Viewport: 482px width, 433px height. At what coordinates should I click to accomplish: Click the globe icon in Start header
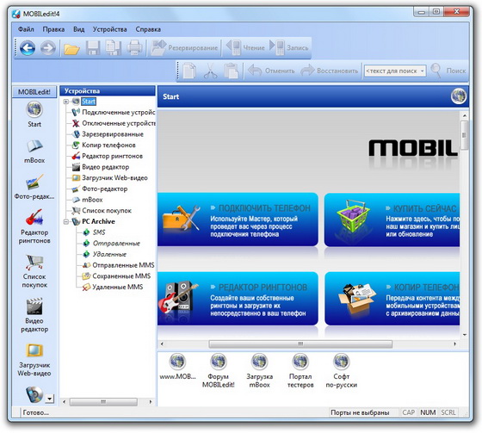[x=458, y=96]
